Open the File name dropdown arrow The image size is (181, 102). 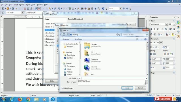146,78
